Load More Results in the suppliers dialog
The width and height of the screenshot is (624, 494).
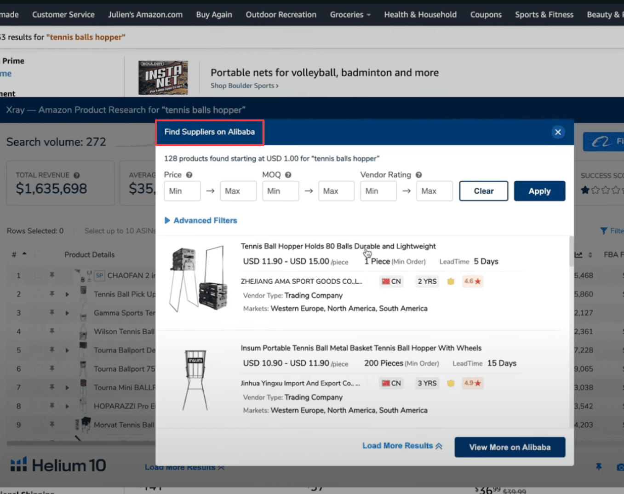[402, 446]
